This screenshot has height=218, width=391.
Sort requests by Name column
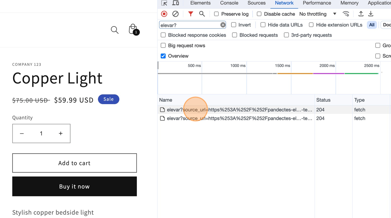(236, 100)
